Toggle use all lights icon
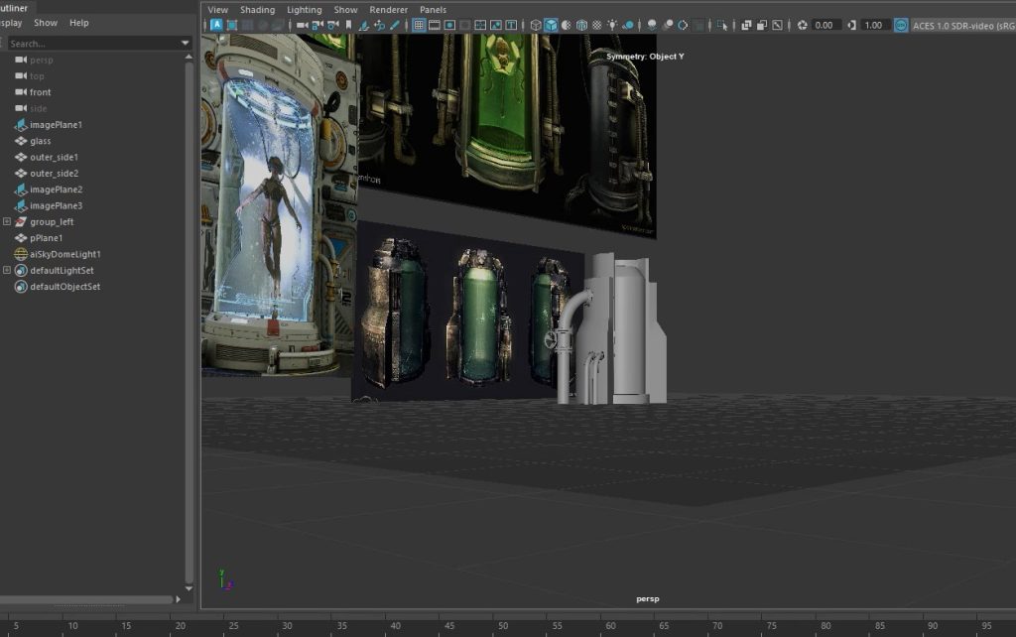1016x637 pixels. 612,25
